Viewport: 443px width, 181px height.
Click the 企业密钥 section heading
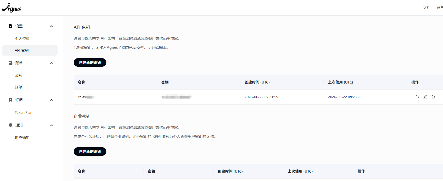pyautogui.click(x=82, y=116)
